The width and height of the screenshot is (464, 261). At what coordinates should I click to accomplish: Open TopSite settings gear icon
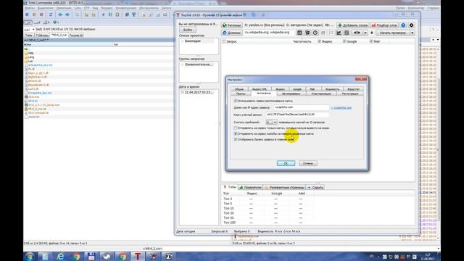click(x=411, y=25)
